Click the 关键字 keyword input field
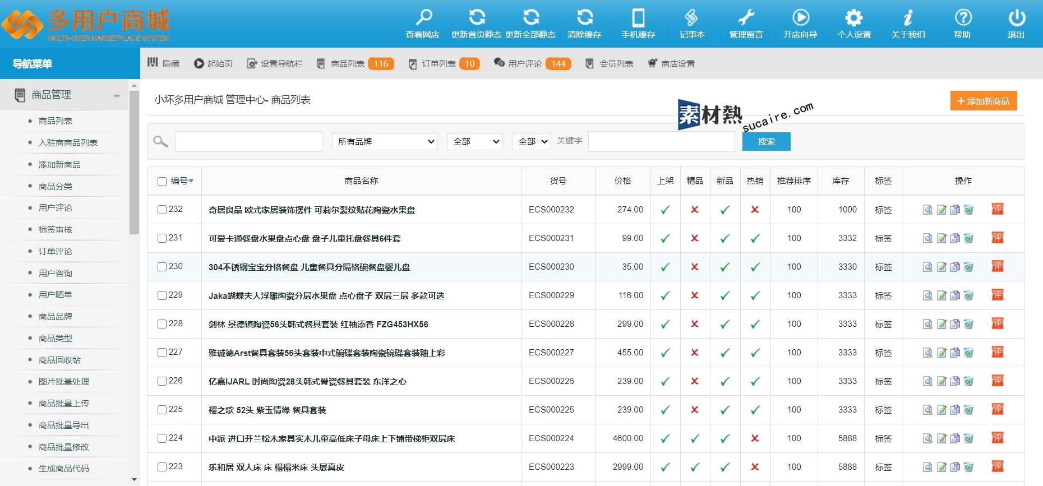The height and width of the screenshot is (486, 1043). (661, 142)
